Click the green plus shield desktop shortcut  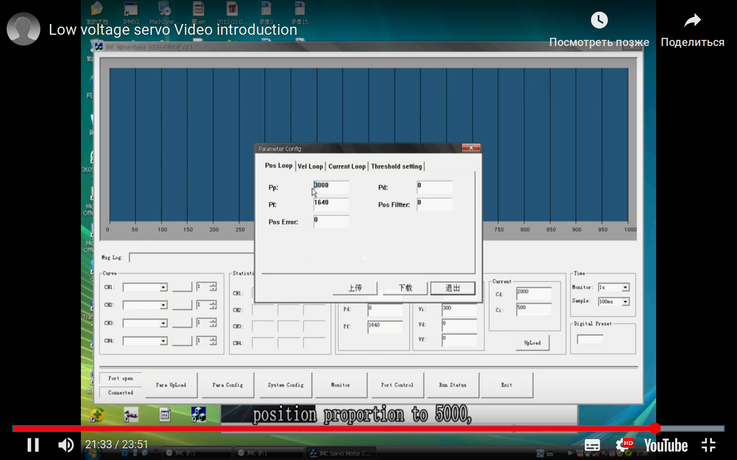pos(97,415)
